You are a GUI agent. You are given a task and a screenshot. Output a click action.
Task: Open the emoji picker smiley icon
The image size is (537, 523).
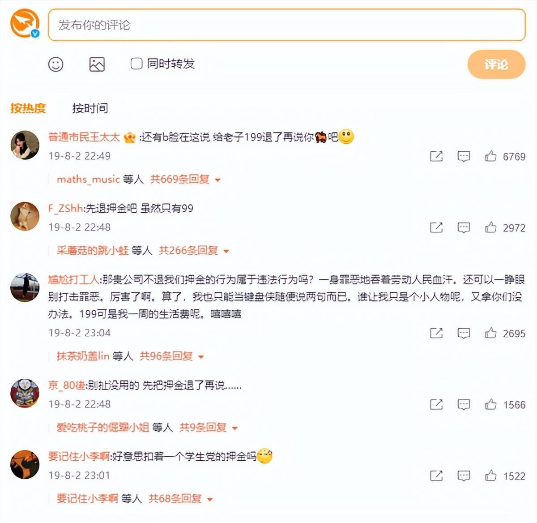click(x=56, y=64)
